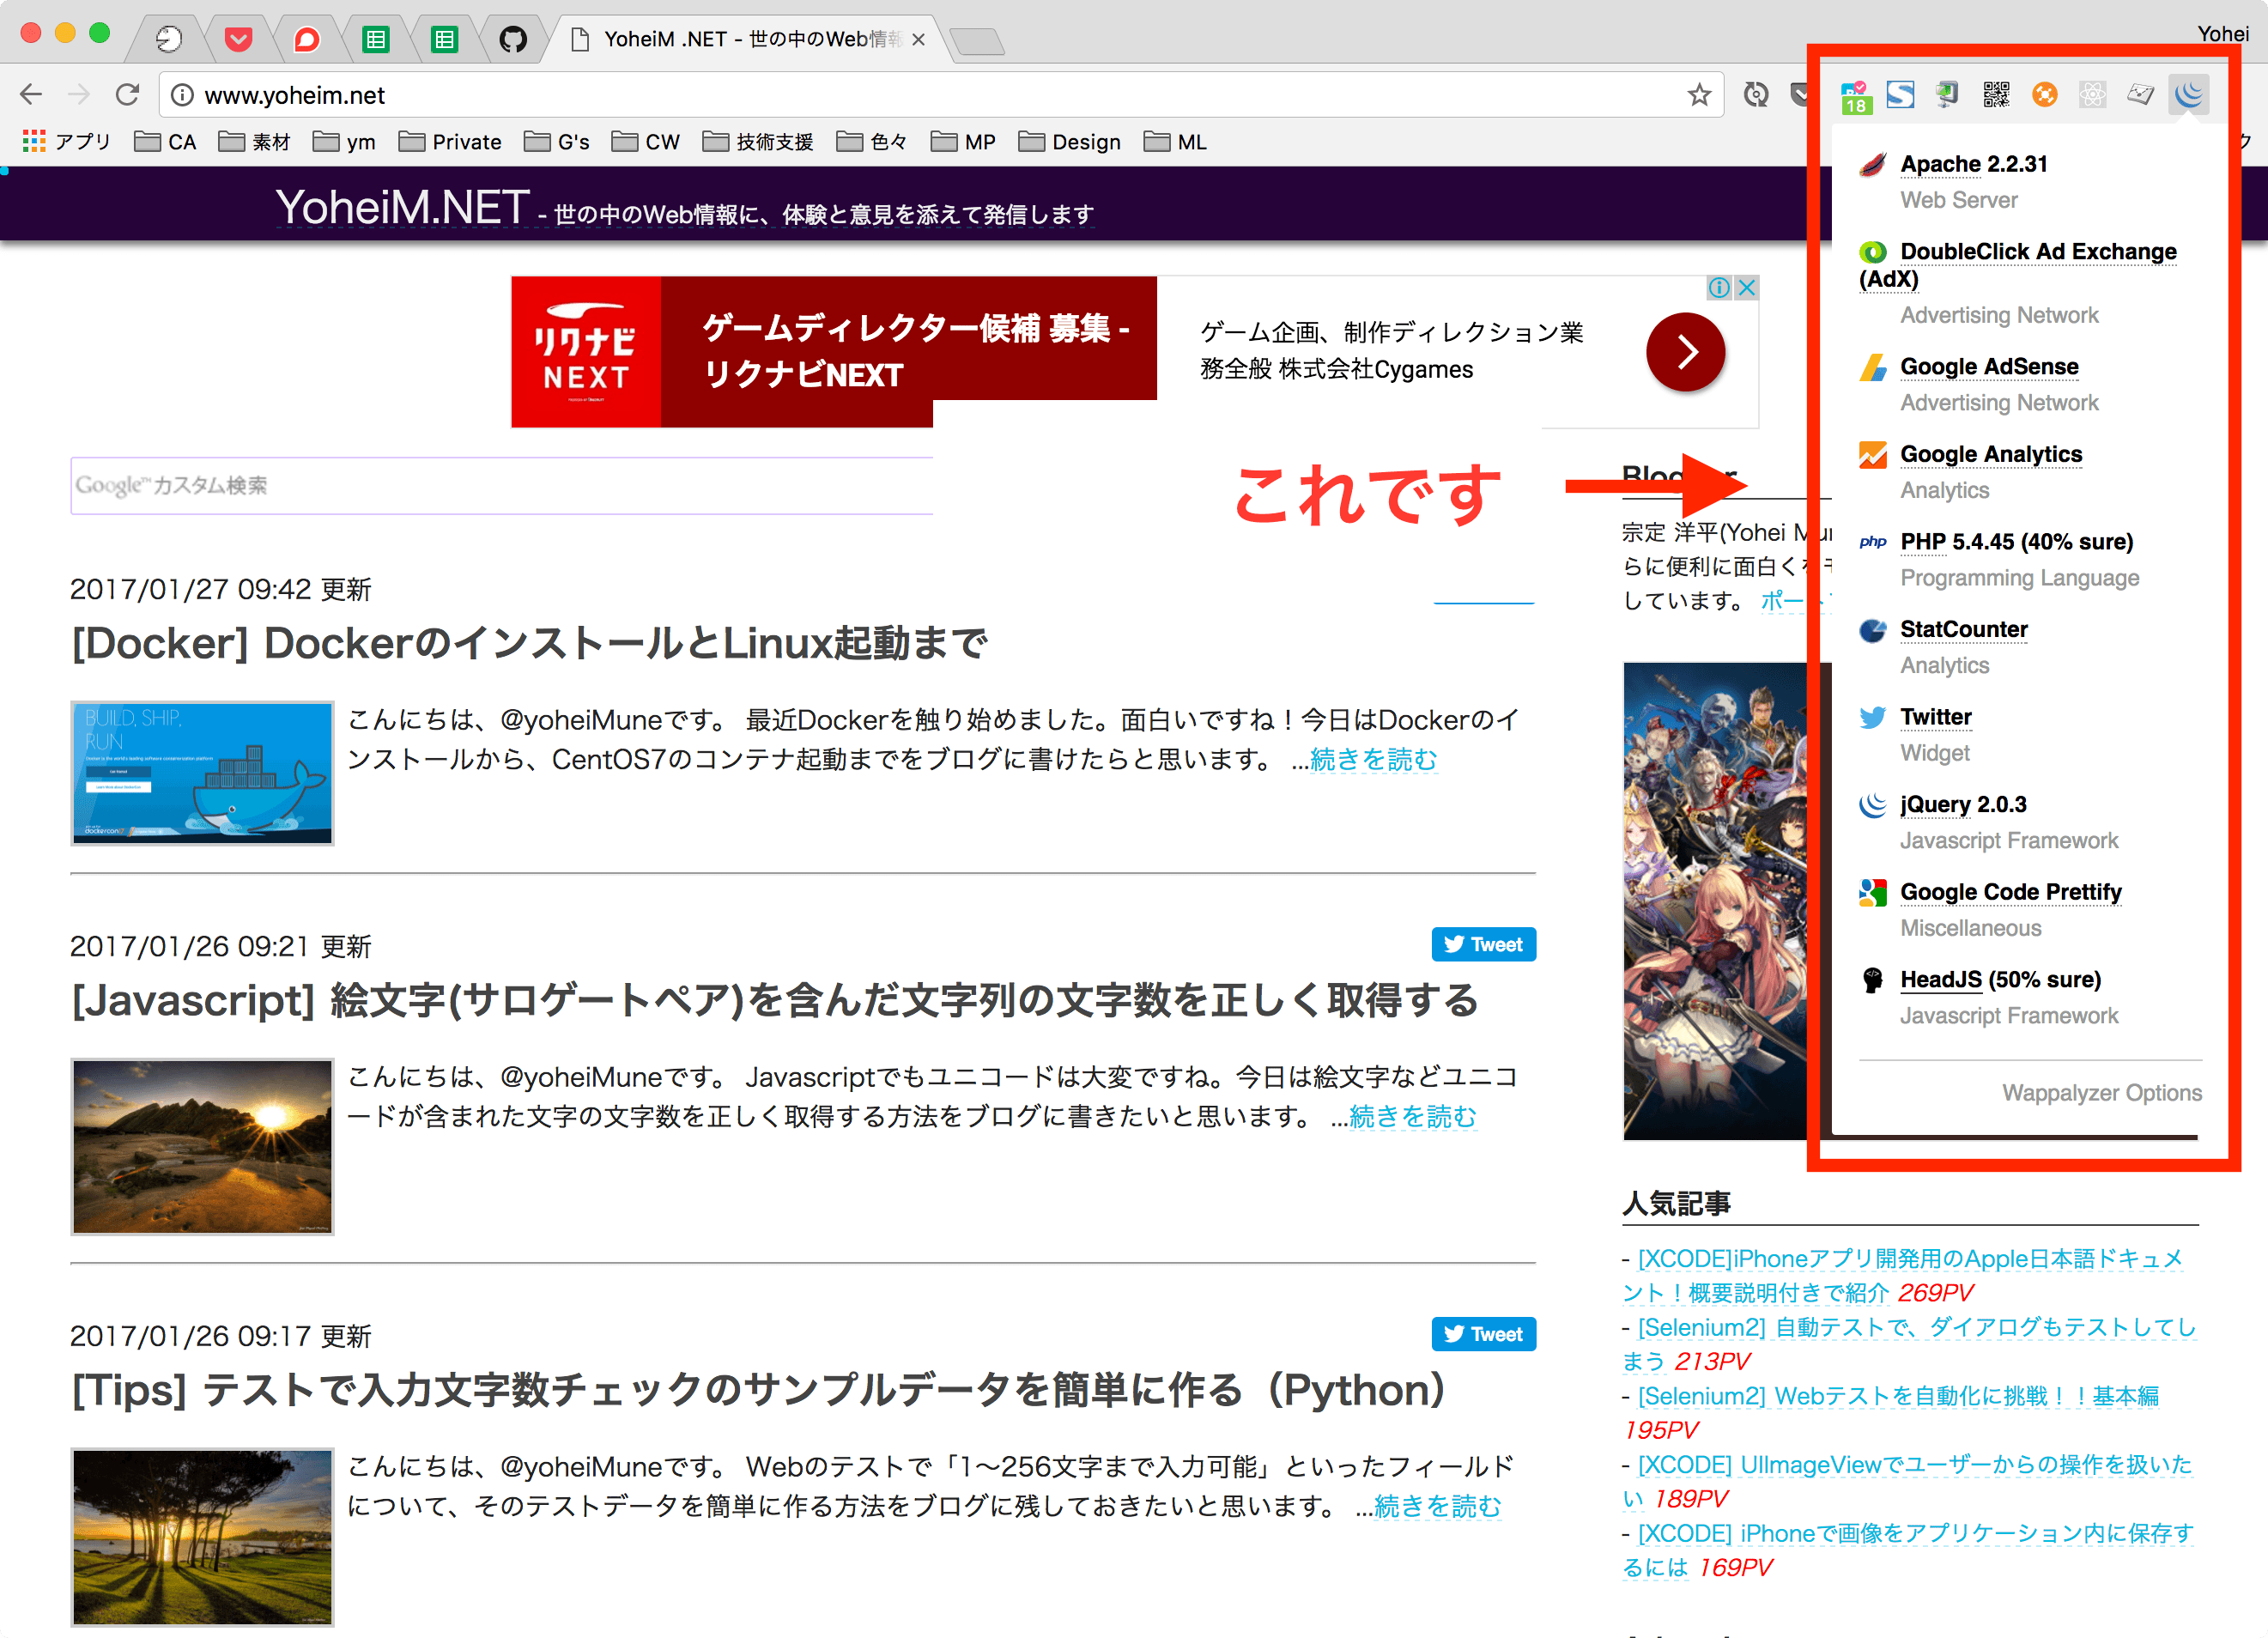This screenshot has height=1638, width=2268.
Task: Tweet the Javascript surrogate pair article
Action: (1483, 945)
